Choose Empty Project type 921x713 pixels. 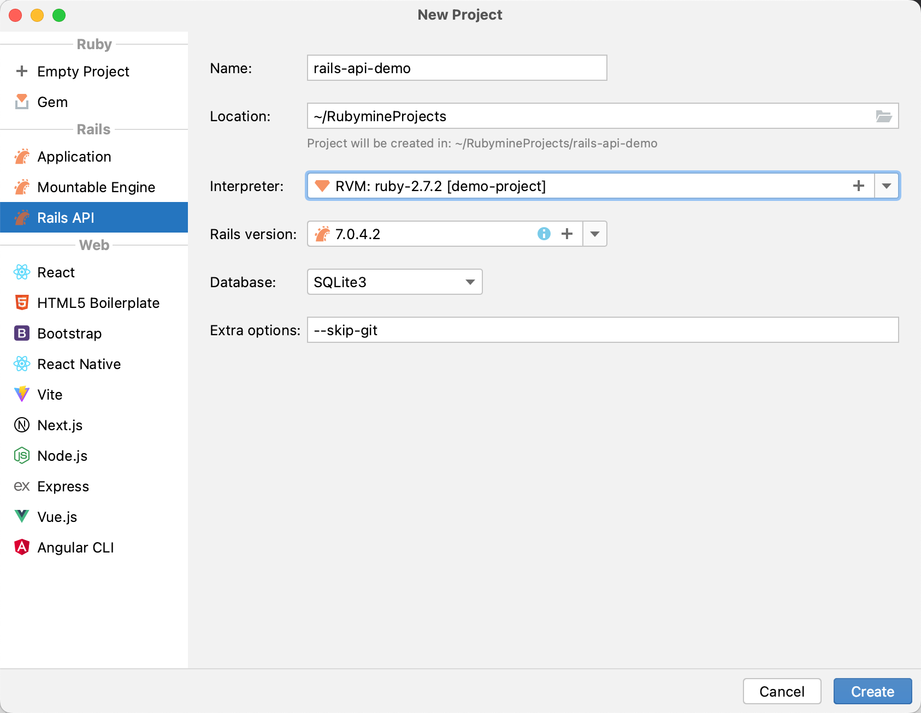click(x=94, y=71)
